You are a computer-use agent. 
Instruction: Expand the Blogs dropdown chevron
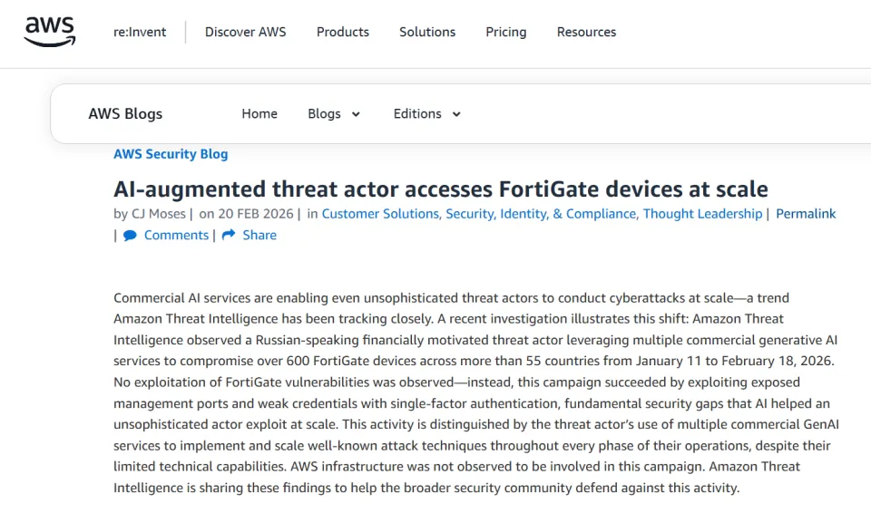(x=356, y=114)
